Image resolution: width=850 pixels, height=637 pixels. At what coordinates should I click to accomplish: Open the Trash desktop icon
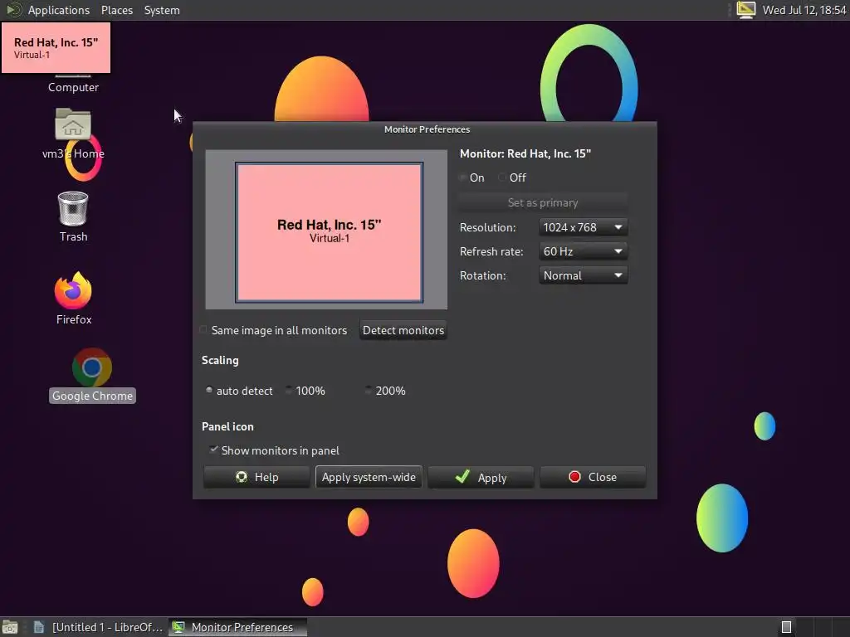pyautogui.click(x=73, y=216)
